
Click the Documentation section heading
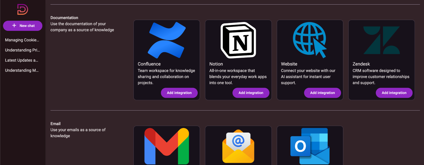click(x=64, y=18)
